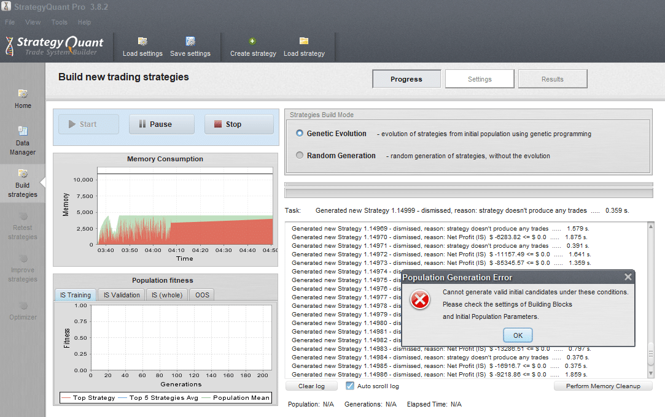Select the Genetic Evolution build mode
This screenshot has width=665, height=417.
pos(300,133)
